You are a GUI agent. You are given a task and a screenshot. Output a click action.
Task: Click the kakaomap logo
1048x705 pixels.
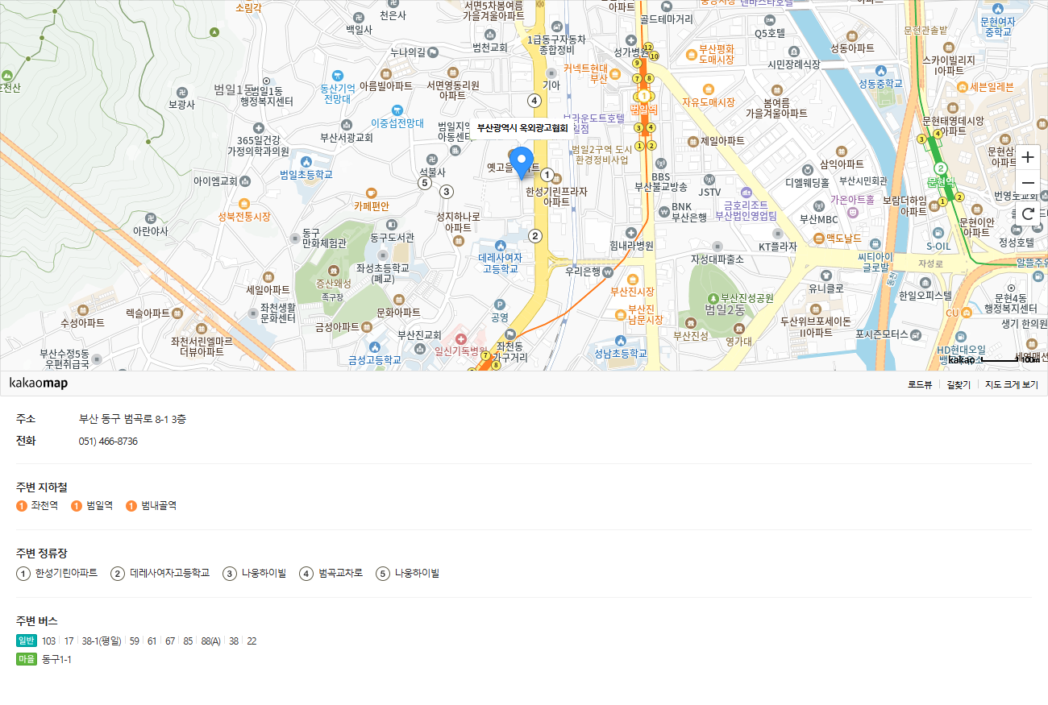click(39, 384)
